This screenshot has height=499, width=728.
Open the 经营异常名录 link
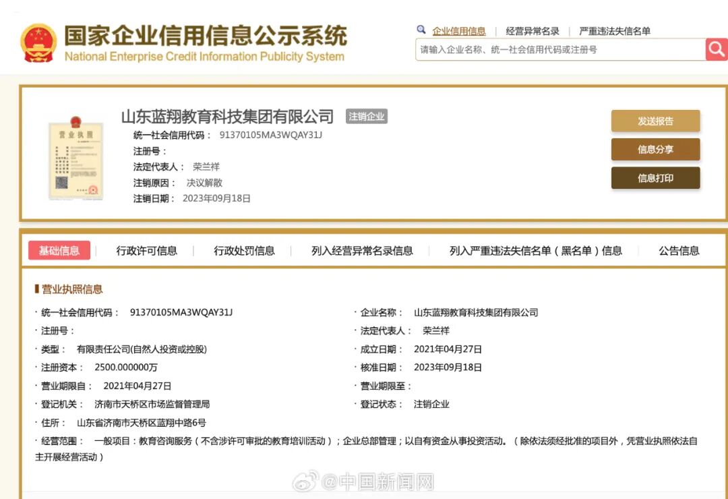[x=533, y=30]
